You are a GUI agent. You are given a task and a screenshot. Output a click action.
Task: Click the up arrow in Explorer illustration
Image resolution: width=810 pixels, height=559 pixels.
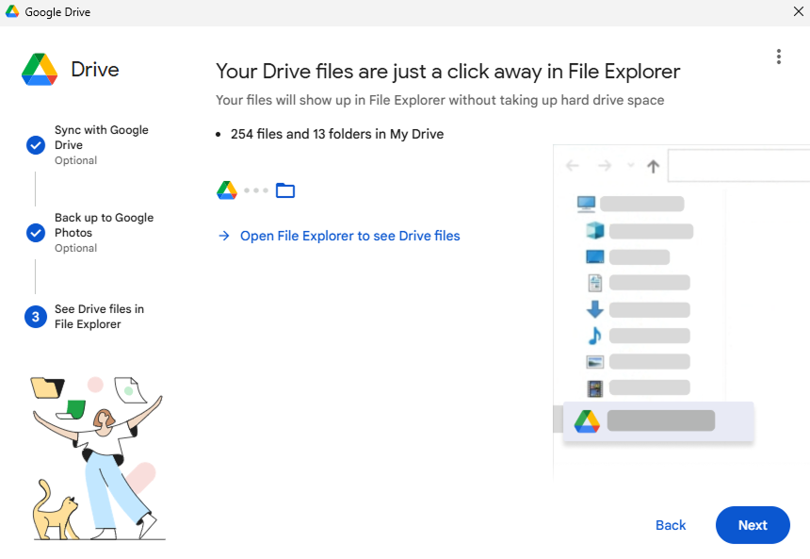653,166
